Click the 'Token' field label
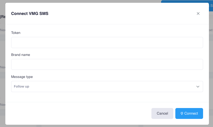The image size is (213, 127). 16,33
